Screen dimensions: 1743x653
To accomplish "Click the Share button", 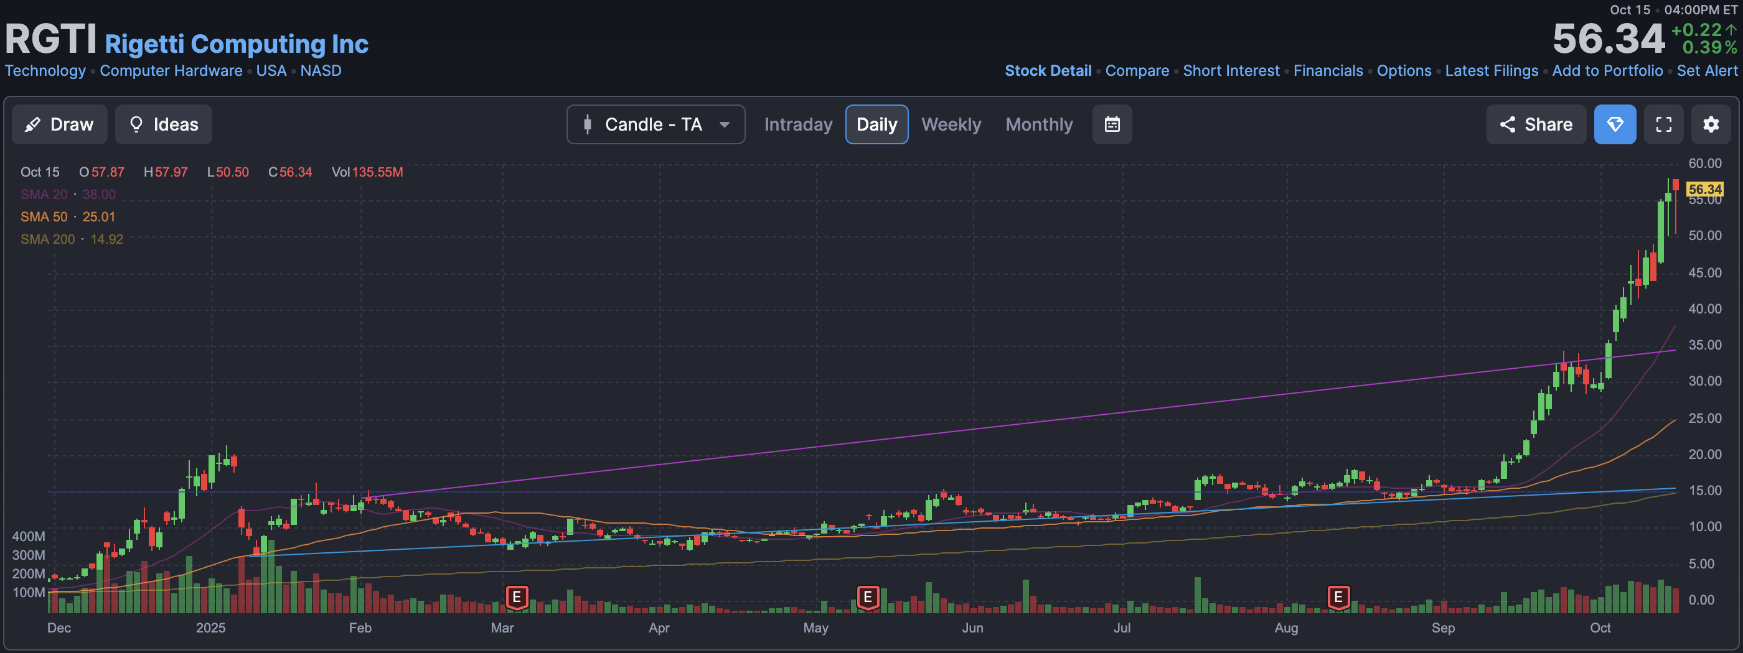I will coord(1536,124).
